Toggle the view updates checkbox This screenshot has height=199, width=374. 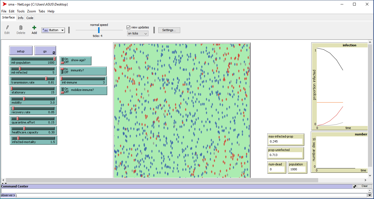click(128, 27)
